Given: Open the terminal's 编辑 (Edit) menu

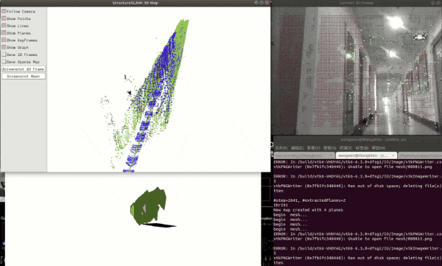Looking at the screenshot, I should pos(297,148).
